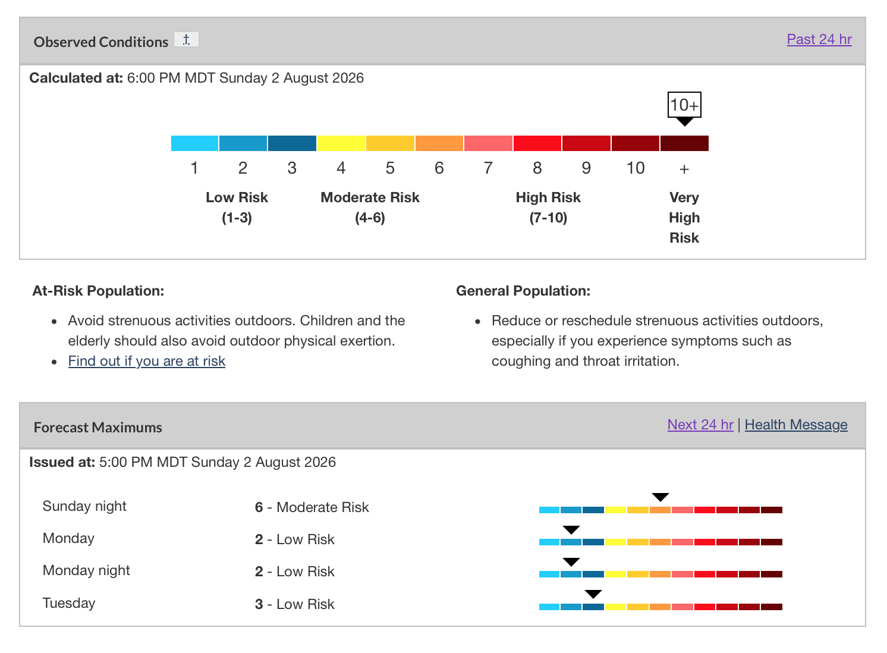
Task: Click the Sunday night forecast marker triangle
Action: (660, 497)
